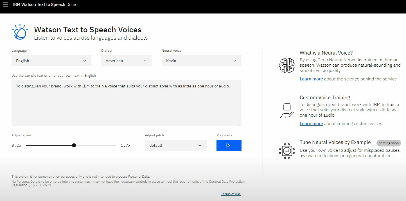Click the Listen to voices across languages subtitle
Image resolution: width=406 pixels, height=201 pixels.
[x=91, y=38]
